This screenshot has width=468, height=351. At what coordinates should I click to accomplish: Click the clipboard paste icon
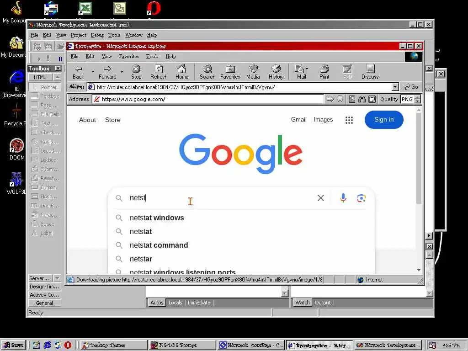click(372, 99)
